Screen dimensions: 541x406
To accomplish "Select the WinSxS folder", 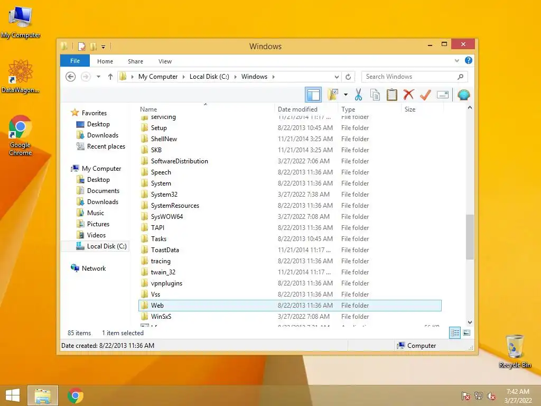I will pyautogui.click(x=290, y=317).
